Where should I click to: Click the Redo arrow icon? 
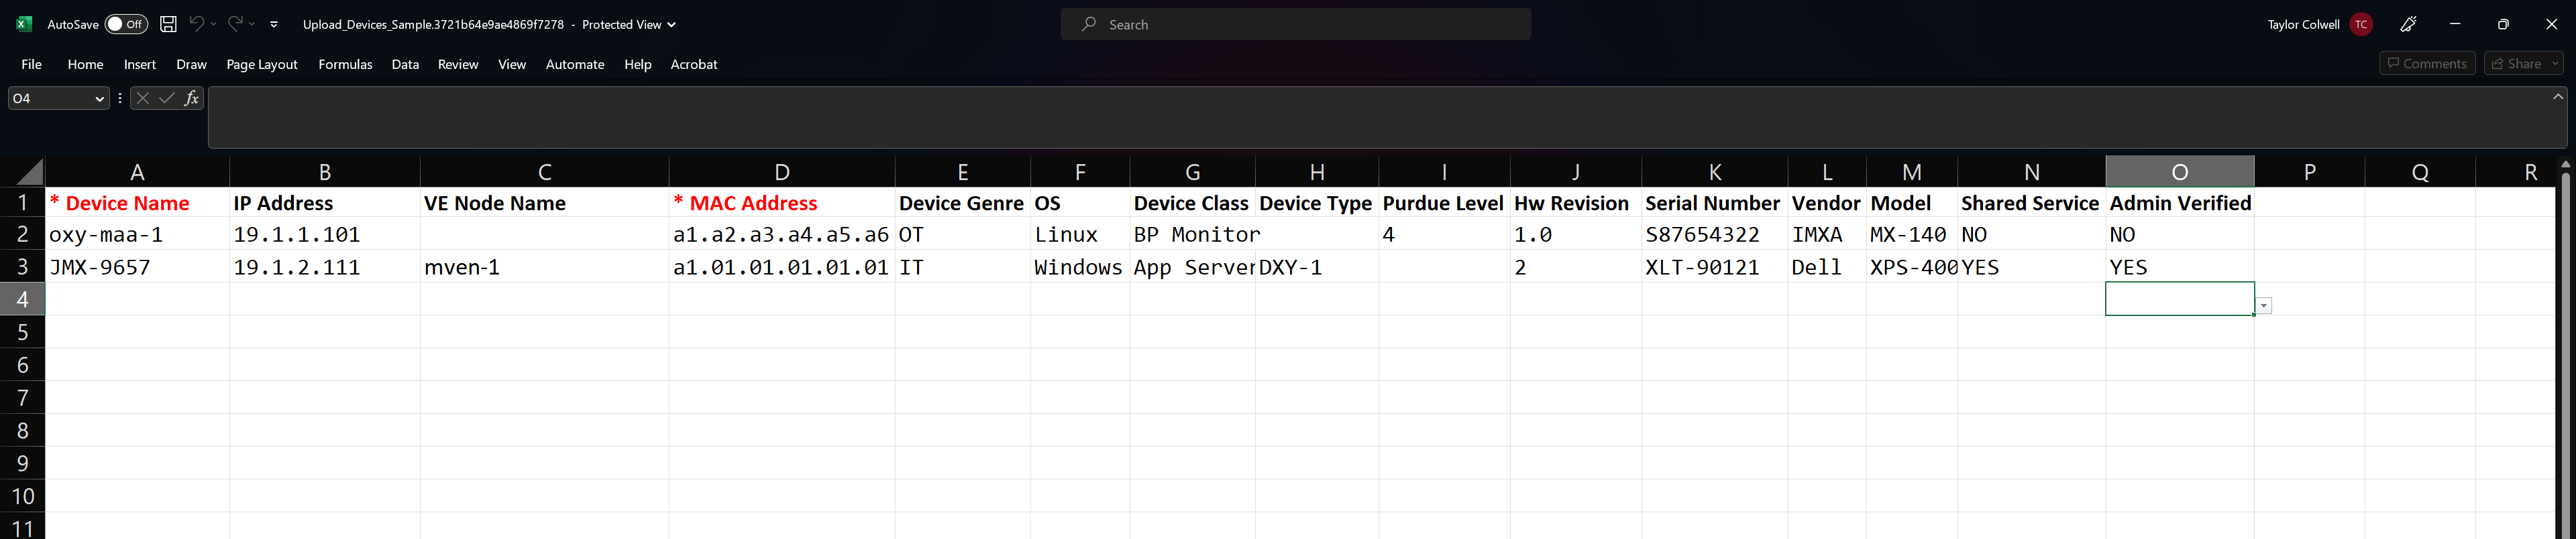coord(235,24)
